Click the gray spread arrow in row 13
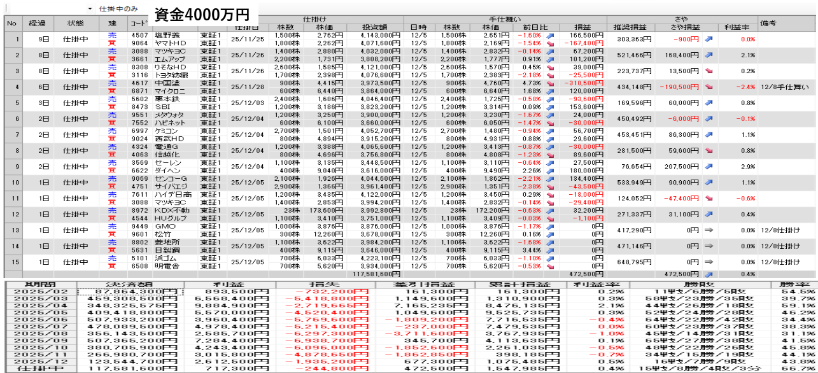Image resolution: width=818 pixels, height=373 pixels. tap(708, 230)
